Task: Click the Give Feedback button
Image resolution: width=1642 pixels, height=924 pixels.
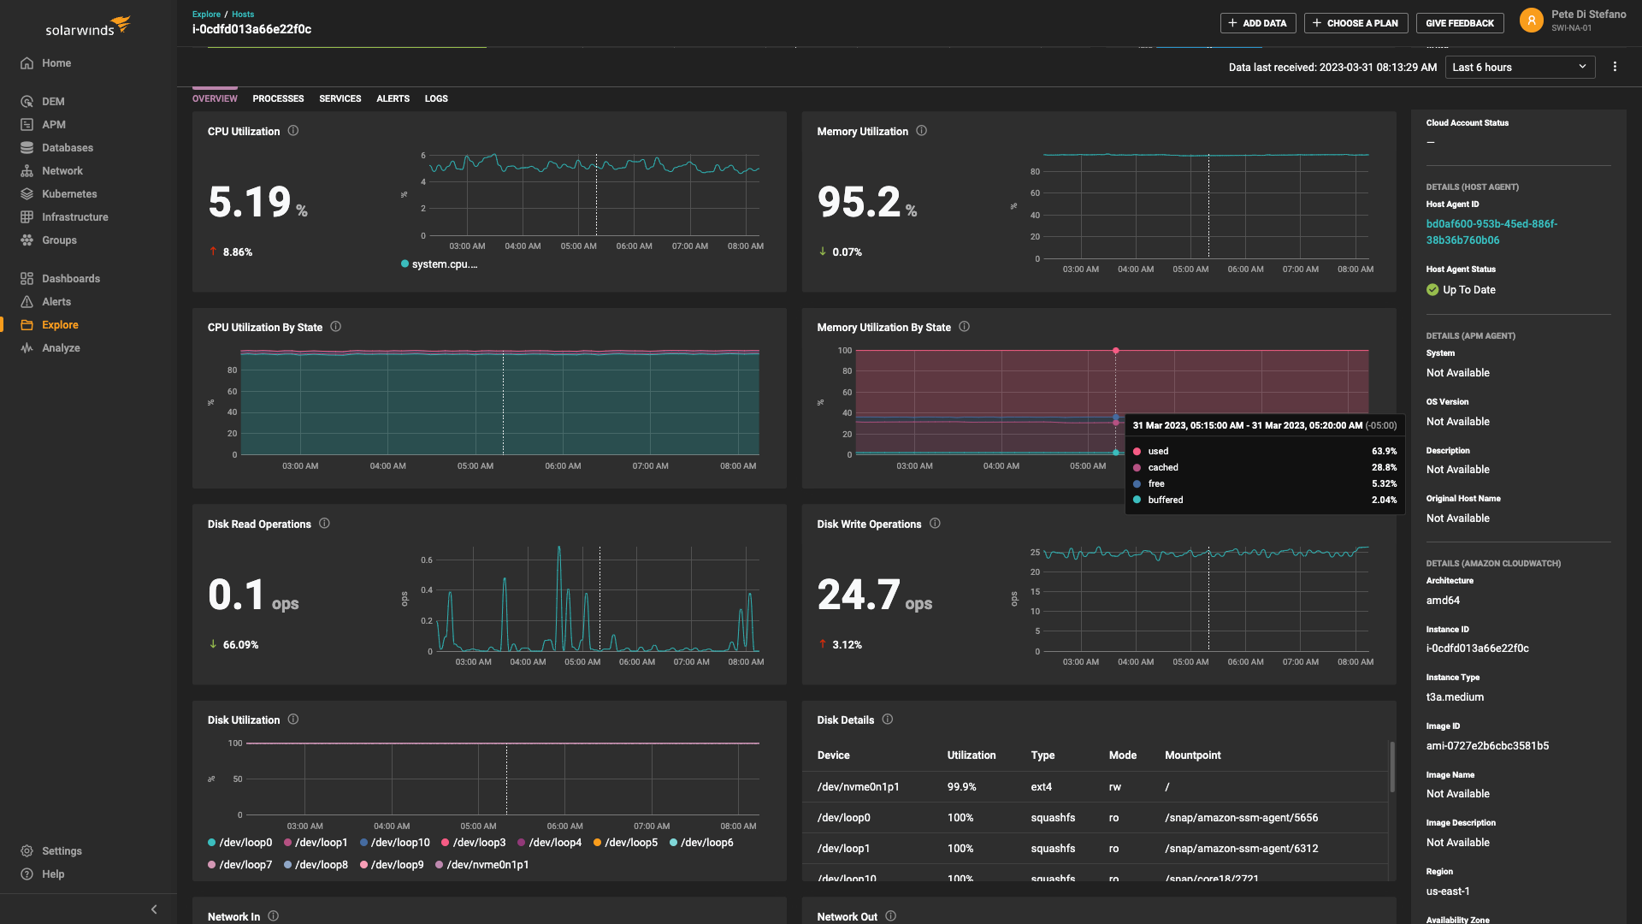Action: 1460,23
